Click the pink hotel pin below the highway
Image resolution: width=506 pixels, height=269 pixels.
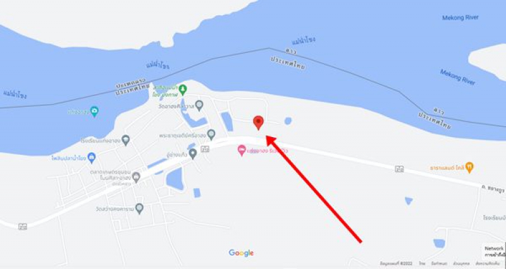(x=242, y=150)
